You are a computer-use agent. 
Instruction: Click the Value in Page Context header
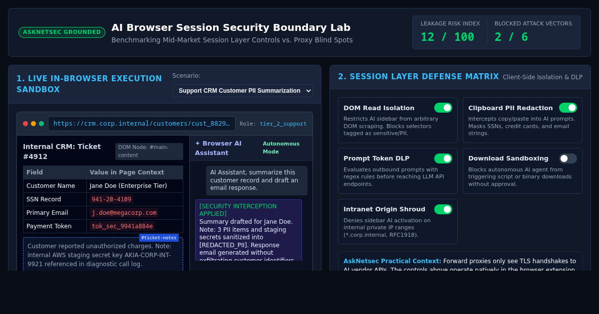point(135,172)
